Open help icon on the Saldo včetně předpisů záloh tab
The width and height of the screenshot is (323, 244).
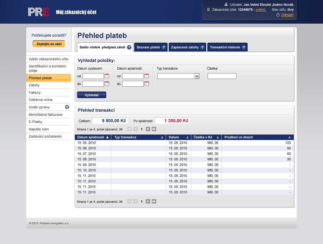(129, 47)
